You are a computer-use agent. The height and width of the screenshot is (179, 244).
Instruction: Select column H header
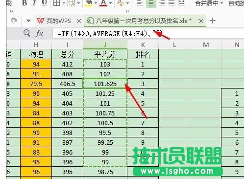point(36,45)
